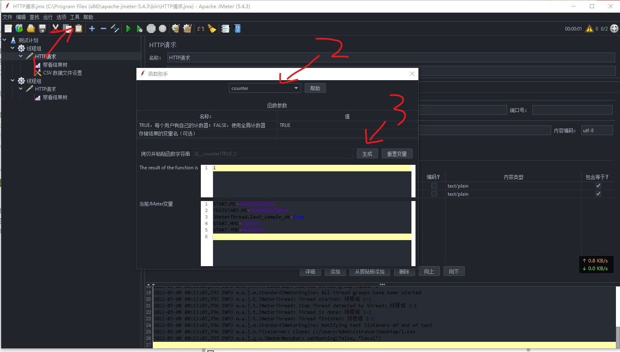
Task: Click 帮助 button in function helper dialog
Action: point(315,88)
